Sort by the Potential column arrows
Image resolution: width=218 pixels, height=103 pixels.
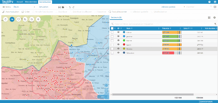coord(171,28)
